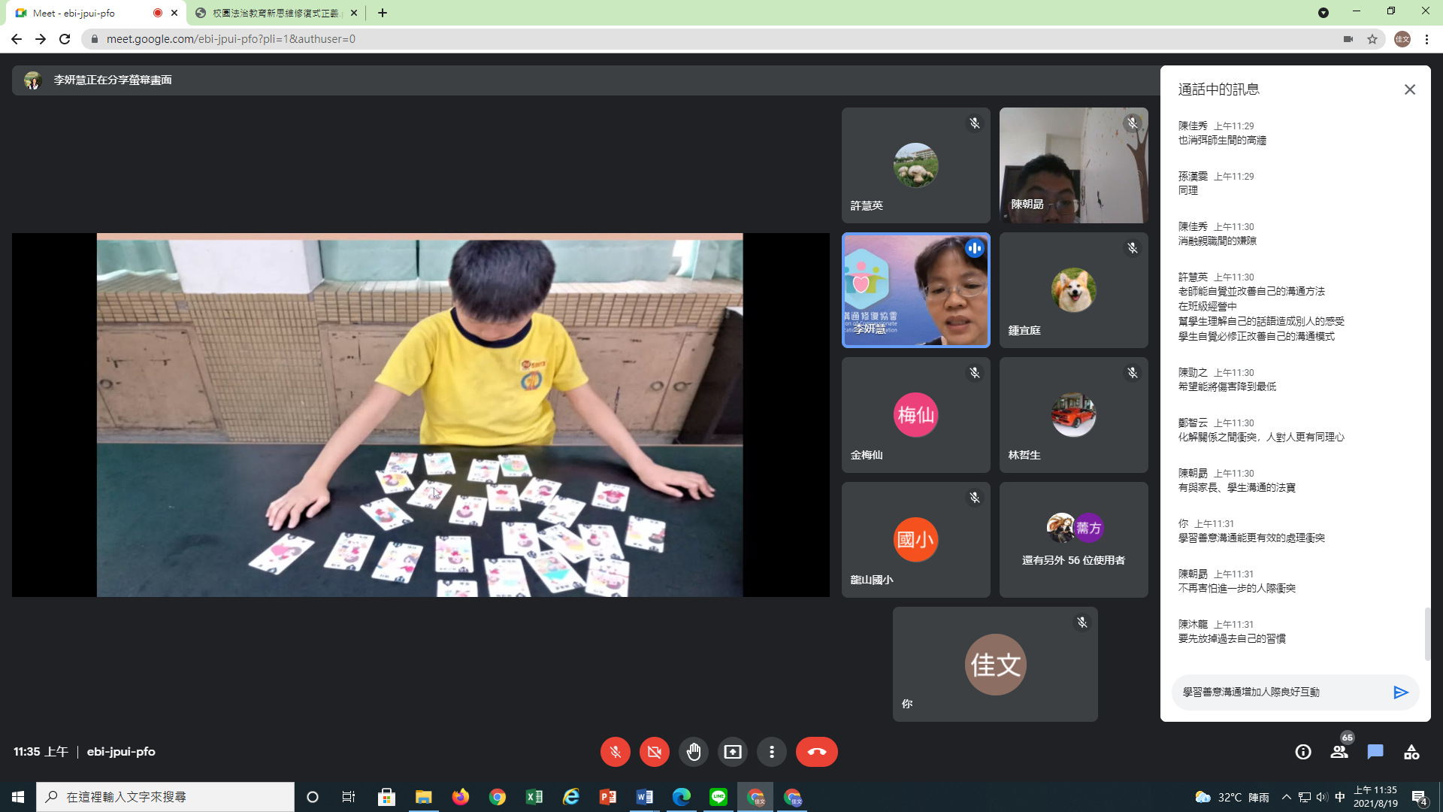Open activities shapes icon
The width and height of the screenshot is (1443, 812).
[x=1411, y=752]
